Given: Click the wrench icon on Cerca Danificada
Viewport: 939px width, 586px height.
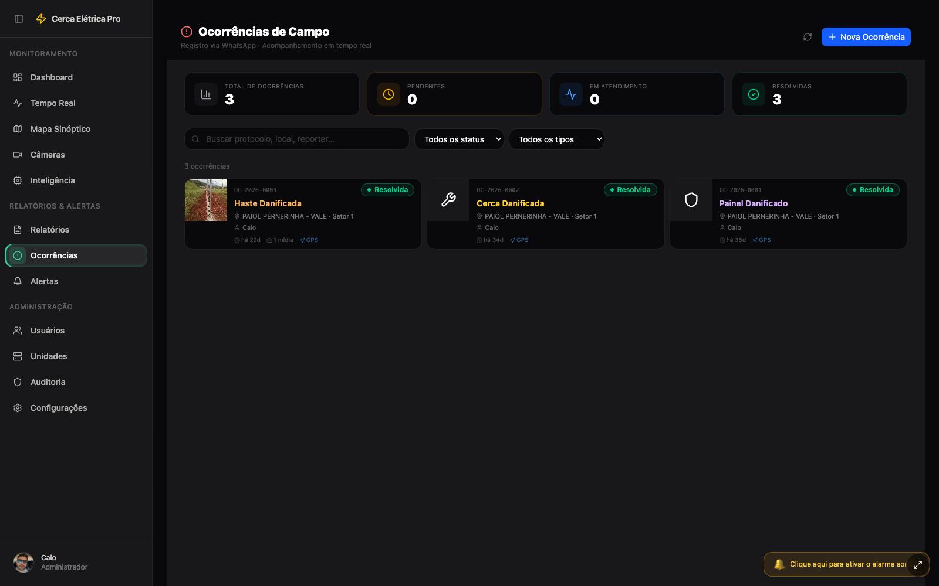Looking at the screenshot, I should 448,200.
